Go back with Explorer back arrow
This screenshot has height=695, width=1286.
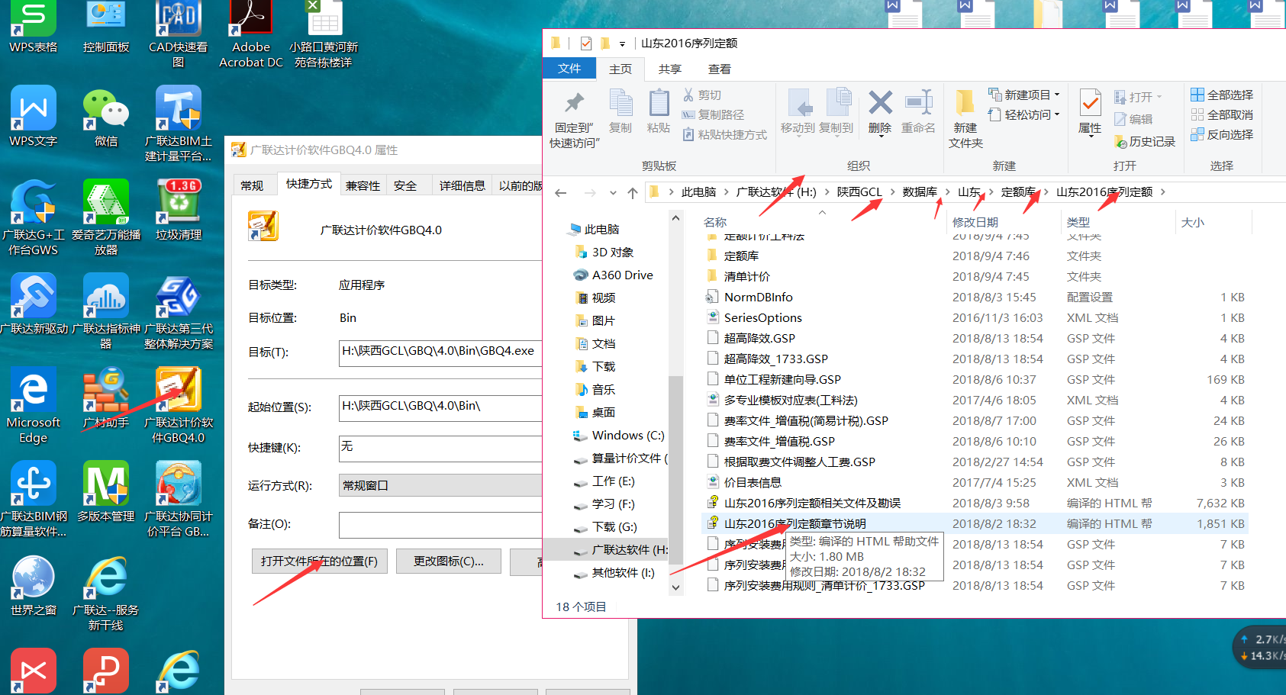click(561, 193)
